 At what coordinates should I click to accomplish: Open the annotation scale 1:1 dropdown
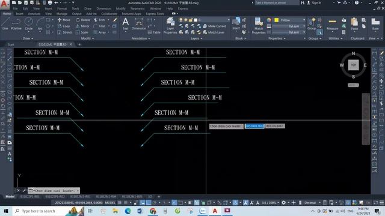[271, 203]
